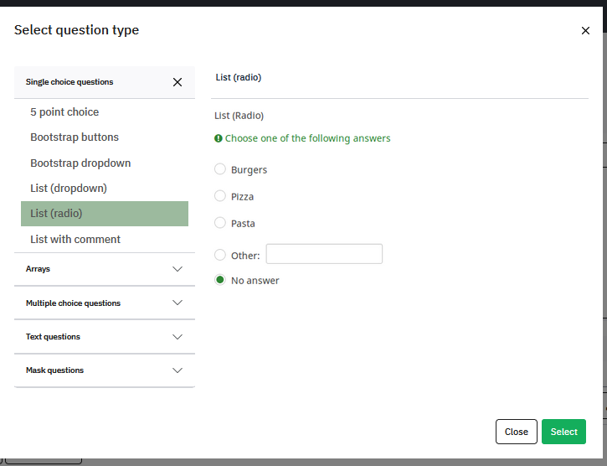Select Bootstrap dropdown question type
607x466 pixels.
coord(80,163)
